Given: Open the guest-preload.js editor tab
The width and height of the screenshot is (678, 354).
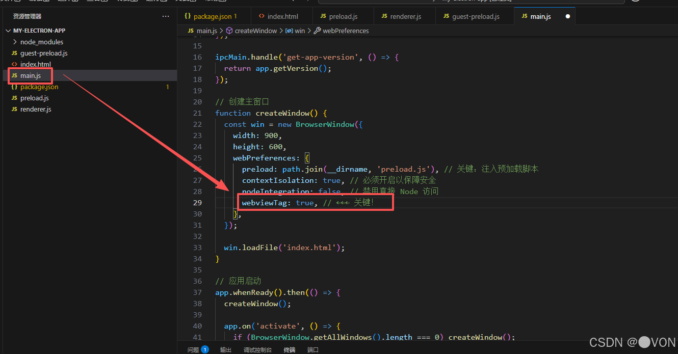Looking at the screenshot, I should [x=474, y=16].
